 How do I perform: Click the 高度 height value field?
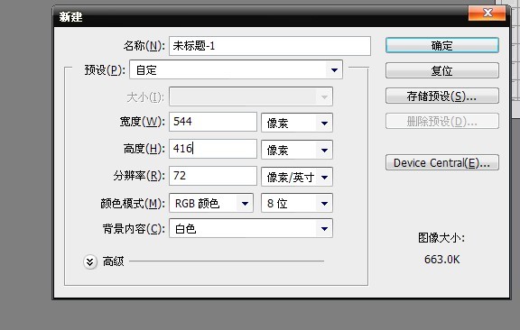[x=213, y=149]
